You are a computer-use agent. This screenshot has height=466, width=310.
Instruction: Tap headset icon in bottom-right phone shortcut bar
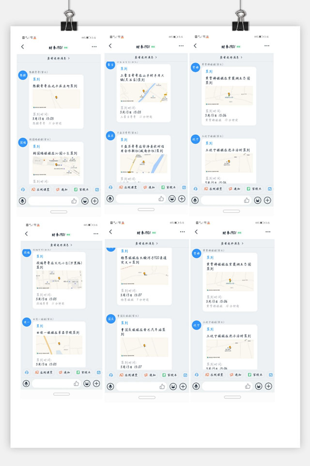click(x=197, y=375)
